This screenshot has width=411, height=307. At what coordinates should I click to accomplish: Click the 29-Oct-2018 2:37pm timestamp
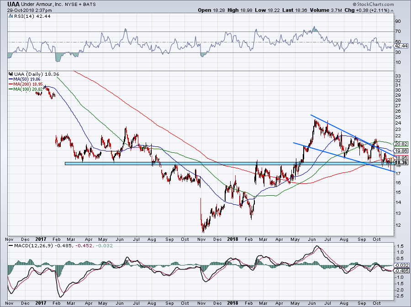pos(29,10)
